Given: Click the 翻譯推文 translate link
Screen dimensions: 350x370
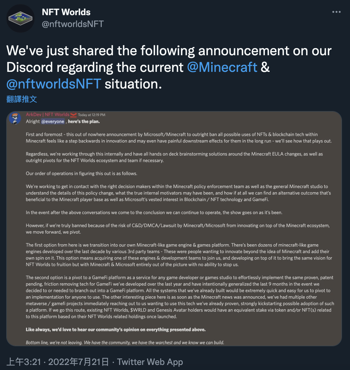Looking at the screenshot, I should 21,99.
